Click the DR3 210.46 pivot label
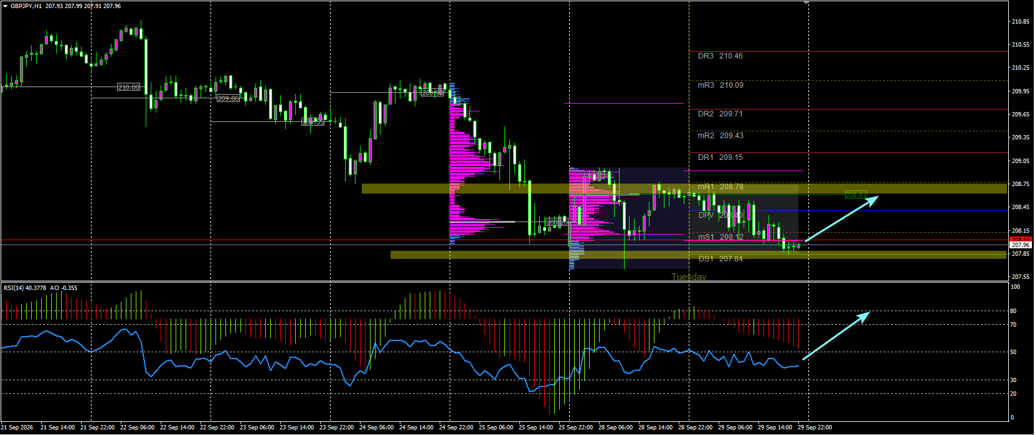This screenshot has width=1035, height=435. (720, 56)
